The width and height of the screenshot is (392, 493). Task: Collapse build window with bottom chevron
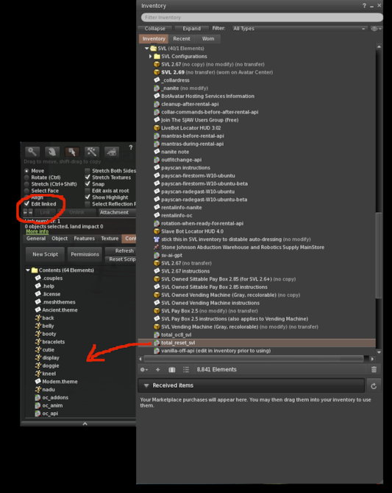click(85, 424)
